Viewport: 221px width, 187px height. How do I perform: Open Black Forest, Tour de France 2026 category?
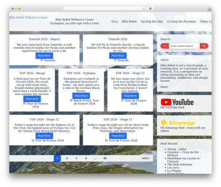pyautogui.click(x=86, y=102)
